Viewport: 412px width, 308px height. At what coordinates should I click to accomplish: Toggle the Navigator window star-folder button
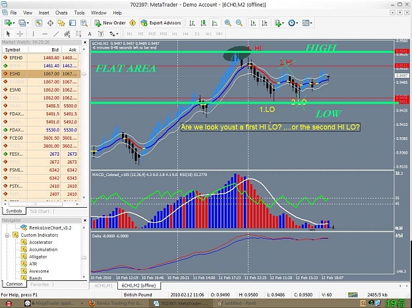[x=61, y=23]
